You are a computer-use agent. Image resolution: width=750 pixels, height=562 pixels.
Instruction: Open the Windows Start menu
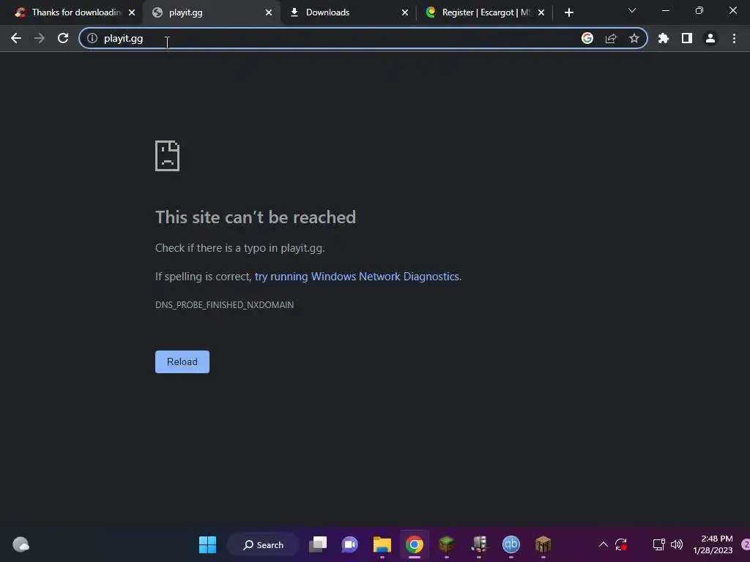(x=207, y=544)
